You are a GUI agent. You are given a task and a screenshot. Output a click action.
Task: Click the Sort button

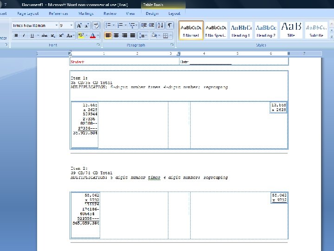pyautogui.click(x=161, y=26)
